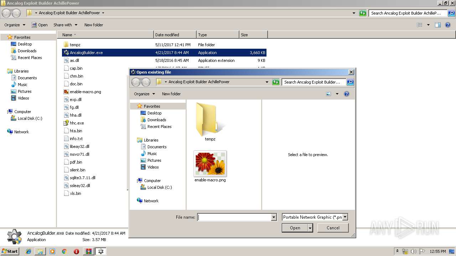Click Explorer back navigation button
456x256 pixels.
point(6,13)
